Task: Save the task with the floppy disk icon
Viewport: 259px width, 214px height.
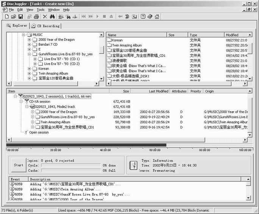Action: pos(20,17)
